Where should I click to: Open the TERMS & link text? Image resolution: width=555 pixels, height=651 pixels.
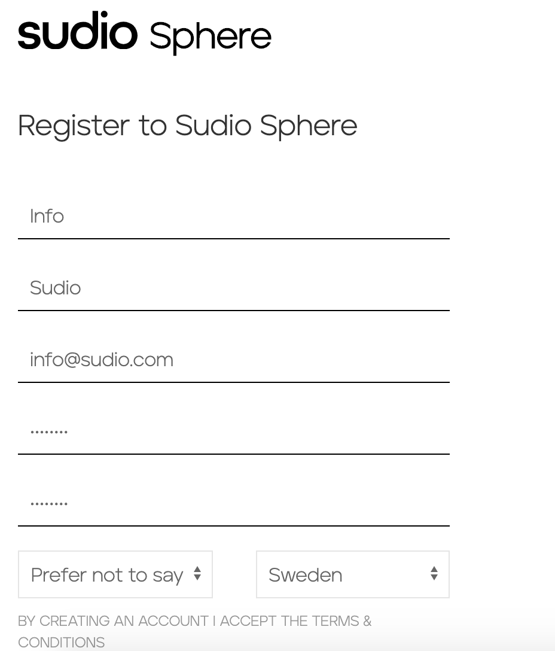pos(341,621)
